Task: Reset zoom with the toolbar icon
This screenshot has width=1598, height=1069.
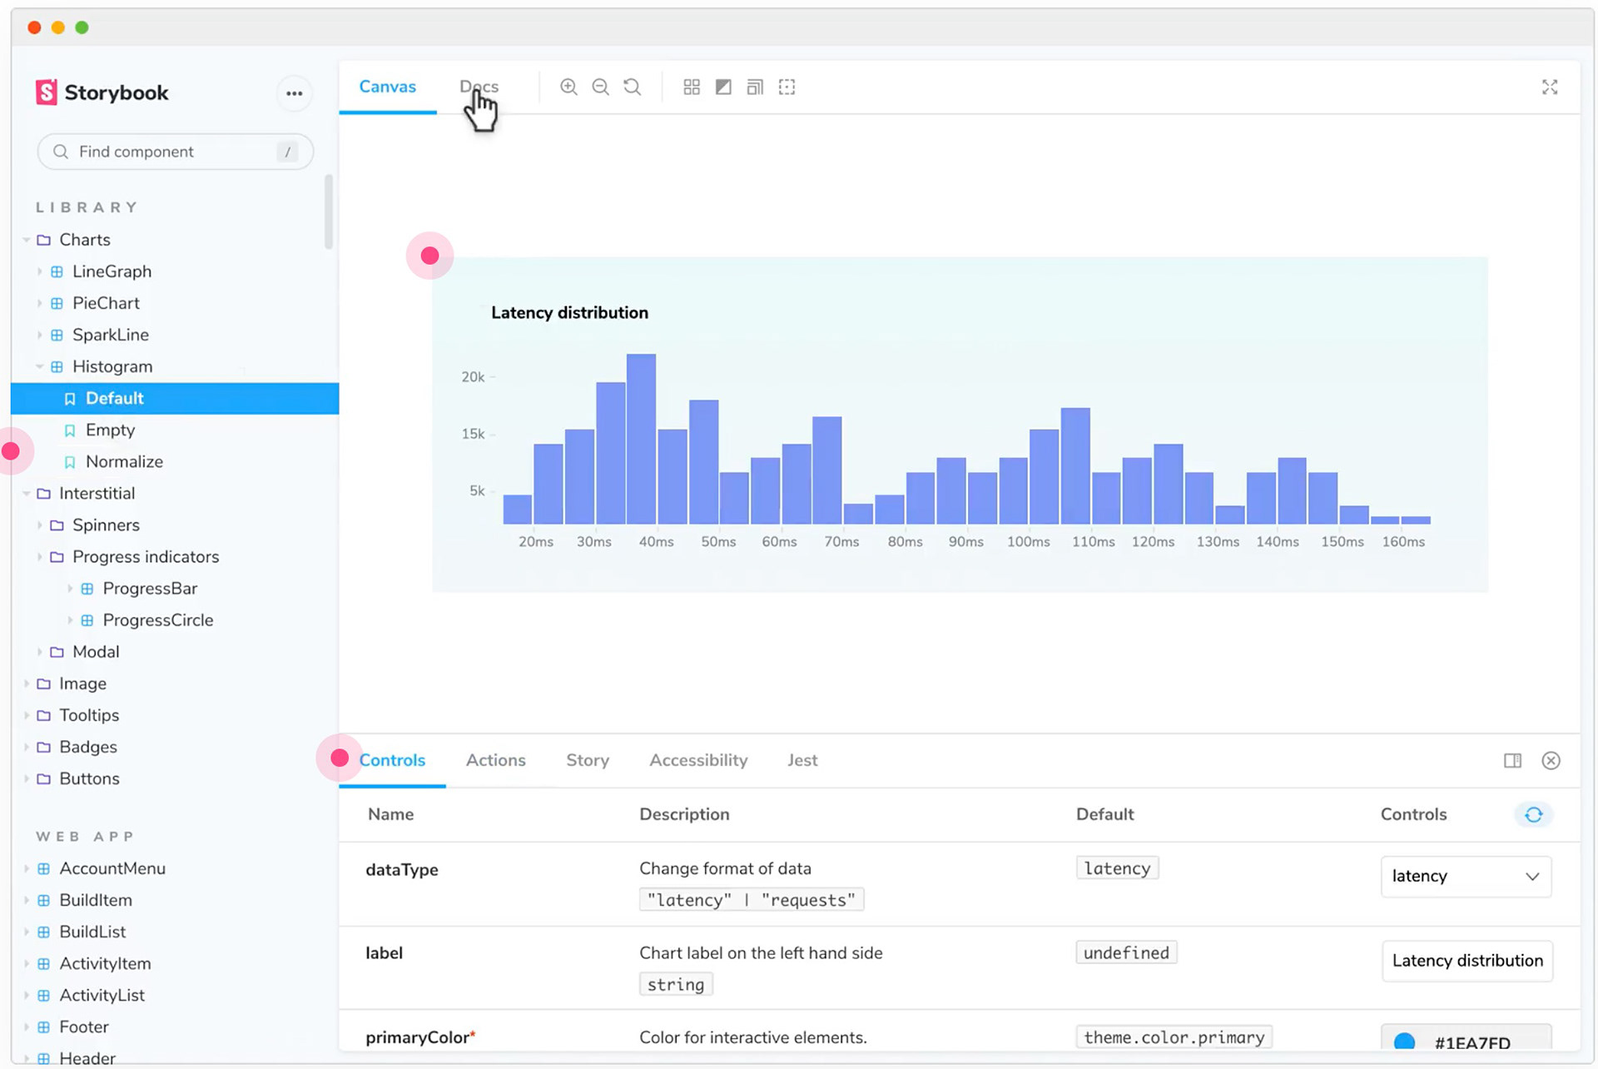Action: (633, 87)
